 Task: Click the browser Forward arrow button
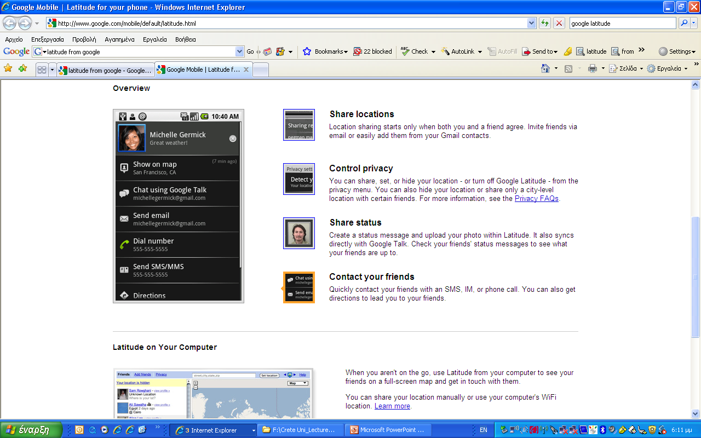click(25, 24)
